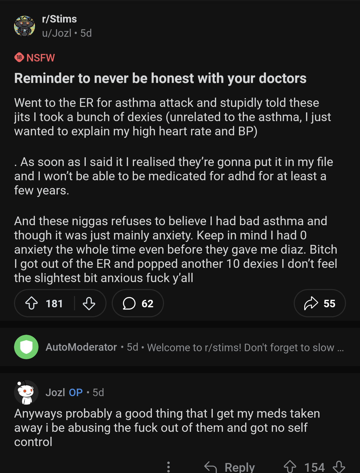Select Jozl's comment text body

(167, 428)
